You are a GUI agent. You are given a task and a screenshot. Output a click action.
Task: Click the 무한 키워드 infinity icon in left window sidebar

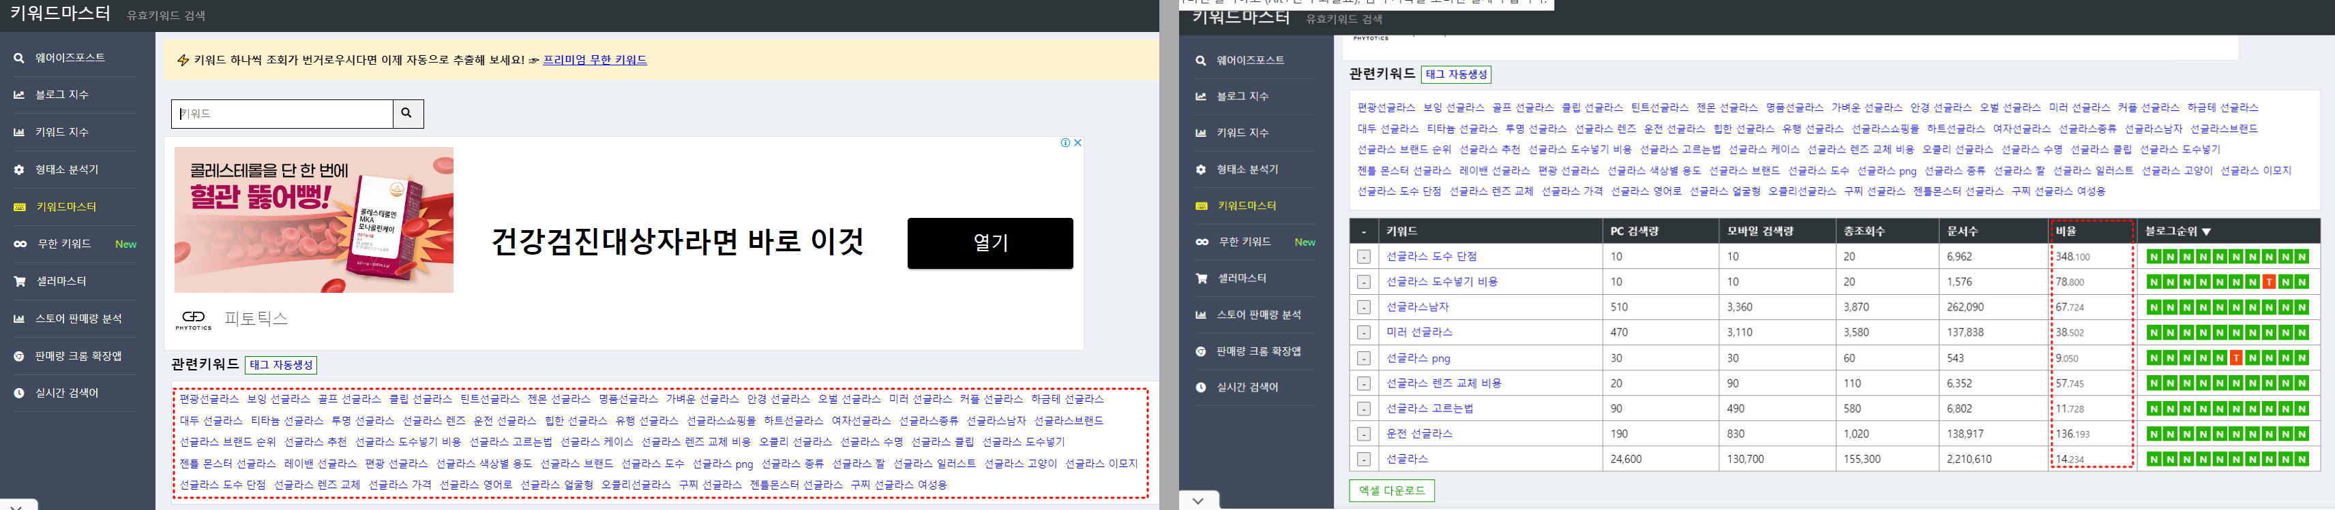coord(20,244)
